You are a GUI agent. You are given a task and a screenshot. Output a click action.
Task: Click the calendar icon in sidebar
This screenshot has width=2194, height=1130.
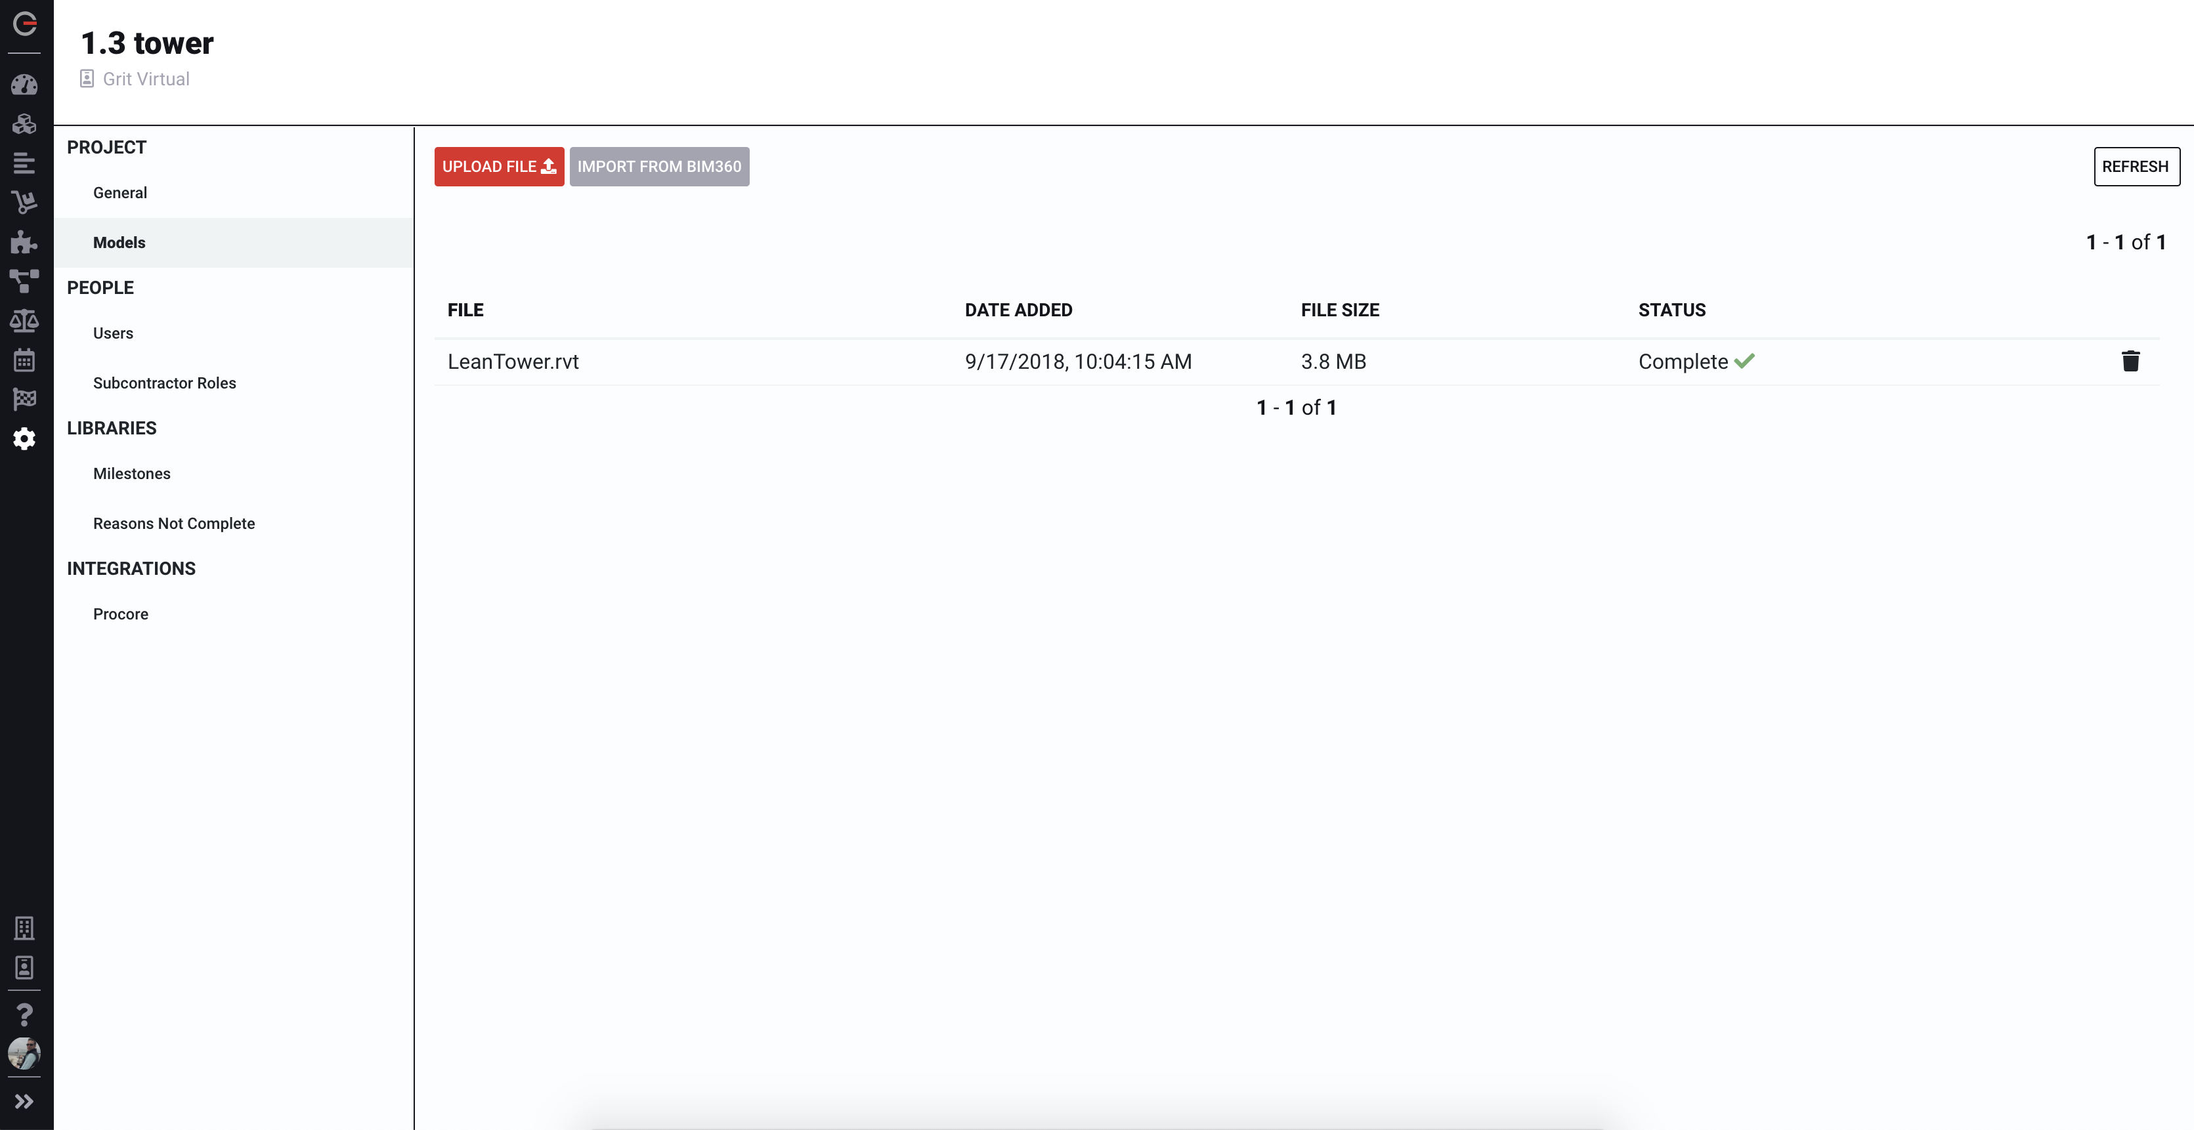click(24, 360)
